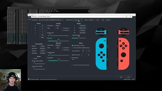Toggle right stick Invert Stick X checkbox
Screen dimensions: 162x91
[63, 48]
